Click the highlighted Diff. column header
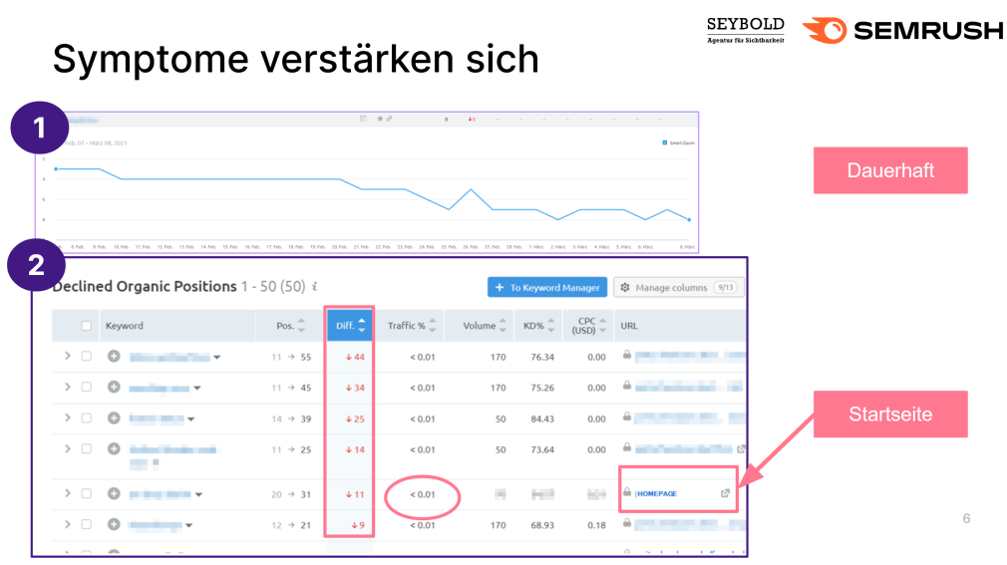This screenshot has width=1007, height=565. [x=350, y=326]
